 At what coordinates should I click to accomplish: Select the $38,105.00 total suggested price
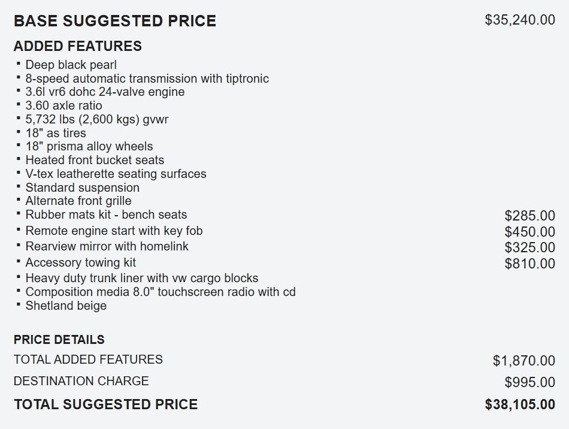(x=519, y=404)
